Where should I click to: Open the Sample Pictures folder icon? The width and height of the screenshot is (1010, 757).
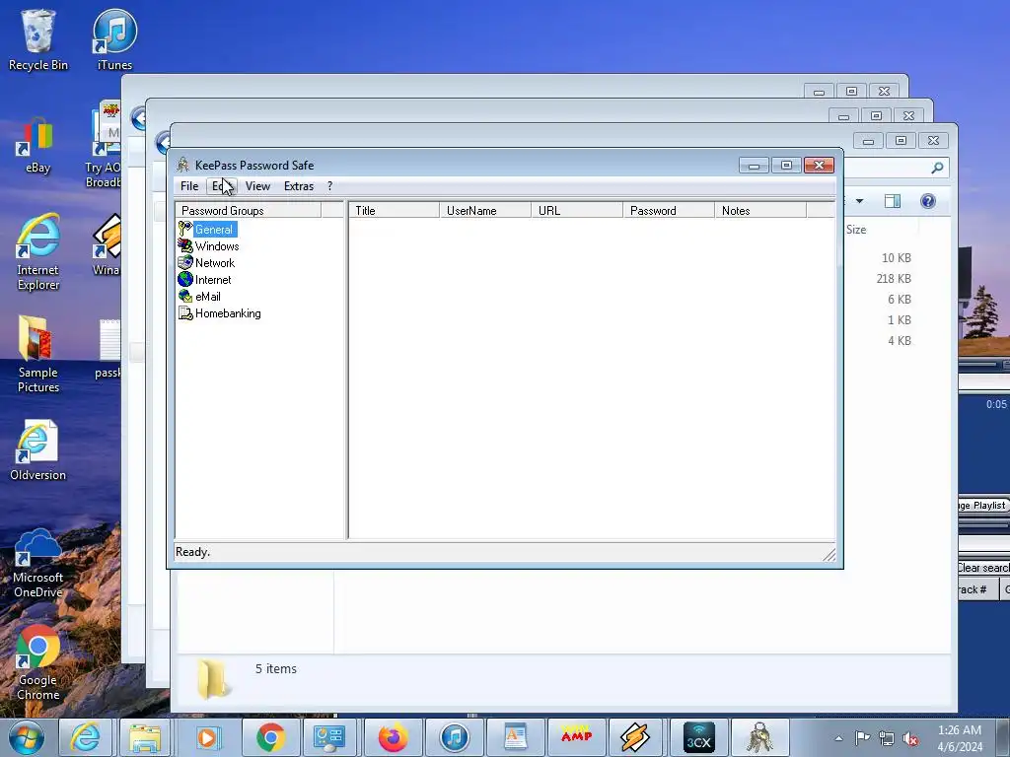point(38,354)
